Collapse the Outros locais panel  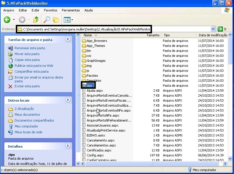pos(68,100)
